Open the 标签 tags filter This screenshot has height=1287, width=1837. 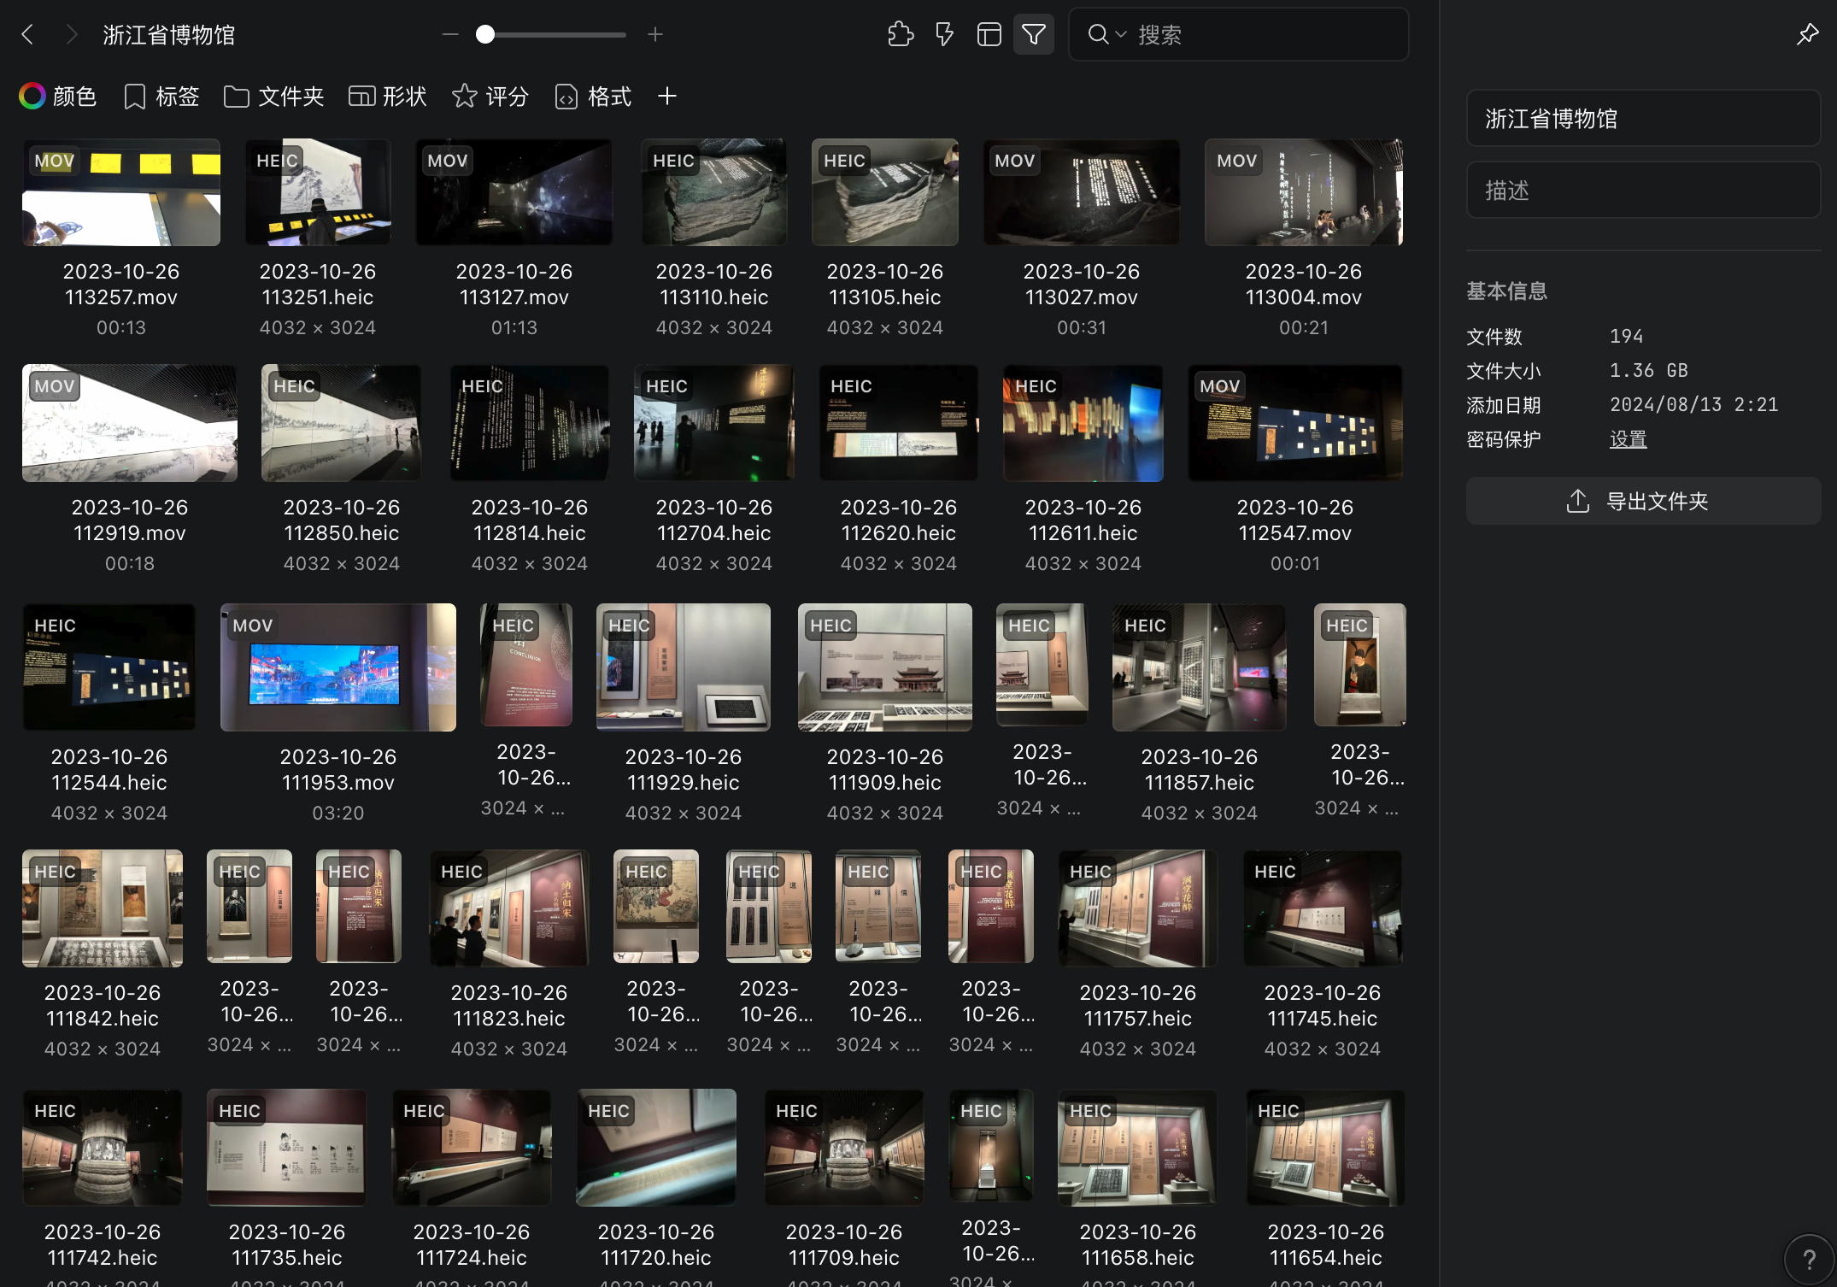[160, 96]
